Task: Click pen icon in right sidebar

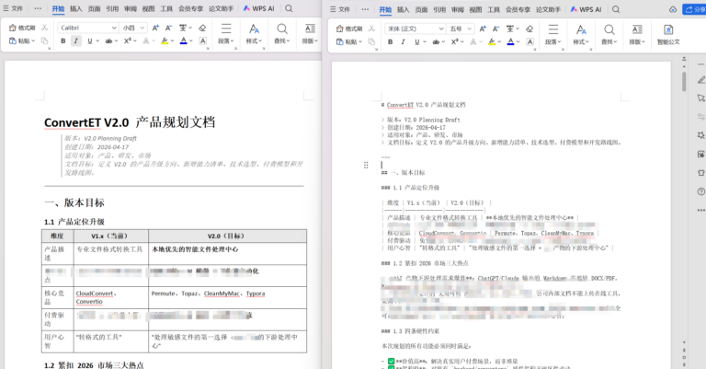Action: click(701, 80)
